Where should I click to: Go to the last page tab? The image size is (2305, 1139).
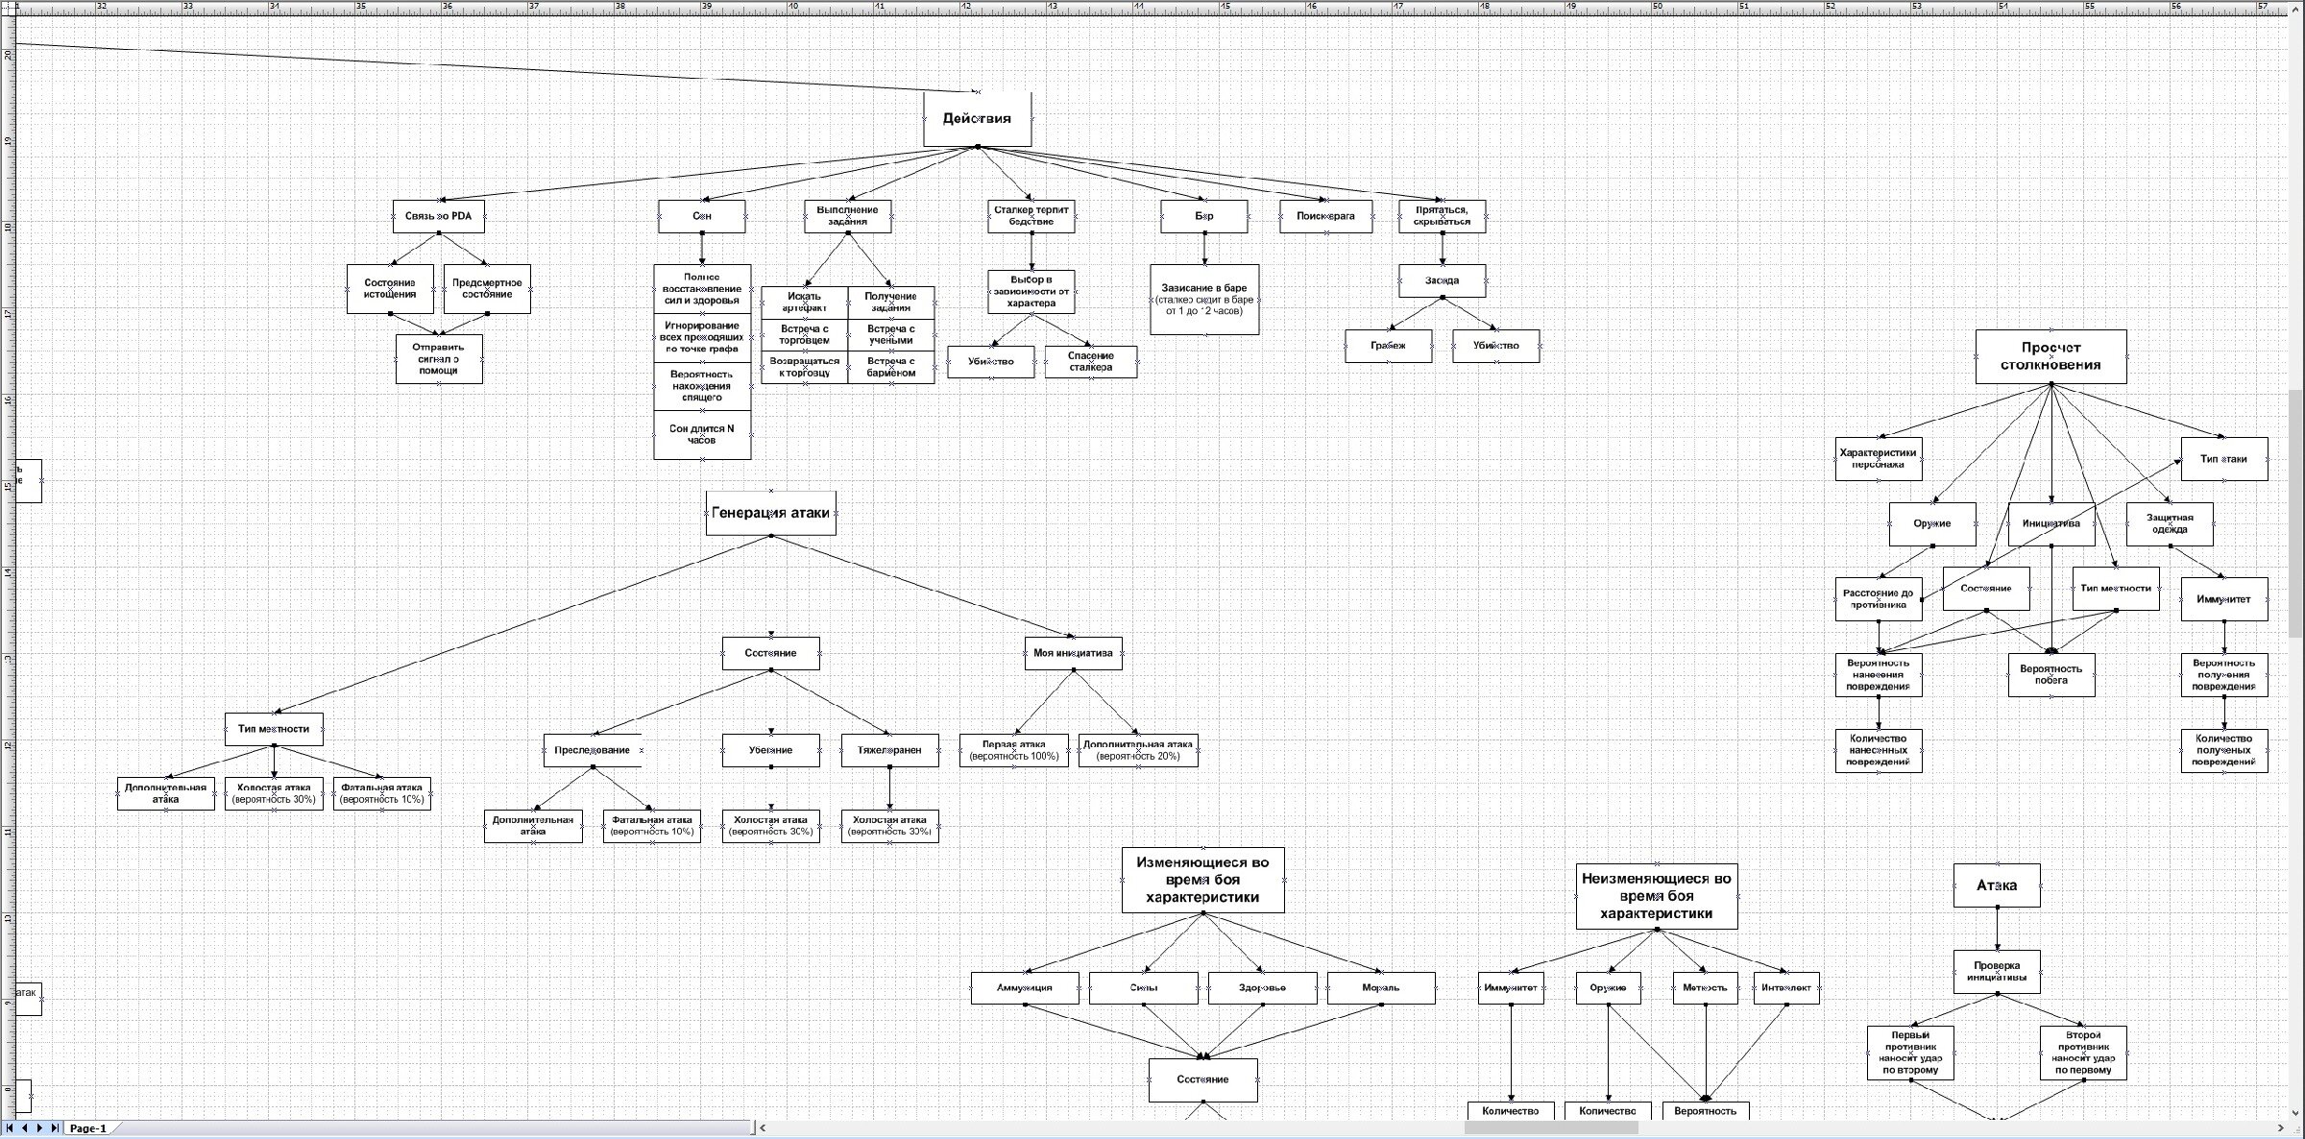click(55, 1128)
